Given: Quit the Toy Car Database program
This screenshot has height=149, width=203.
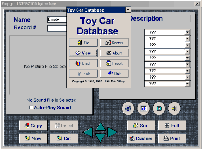Looking at the screenshot, I should tap(114, 74).
